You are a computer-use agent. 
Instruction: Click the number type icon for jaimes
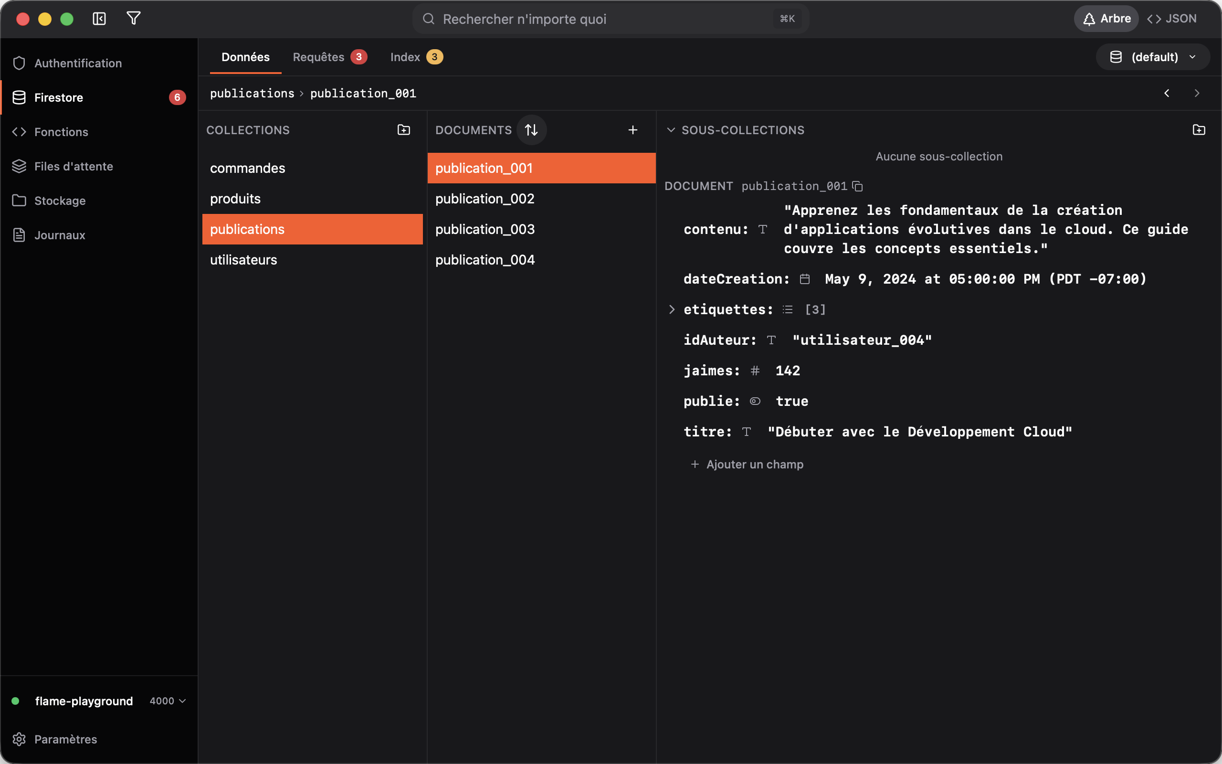[755, 371]
